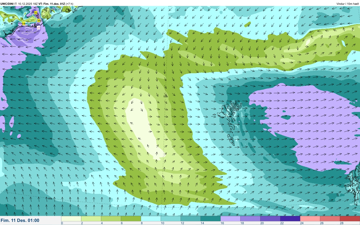This screenshot has height=225, width=360.
Task: Select the 2–4 m/s pale green swatch
Action: [x=91, y=219]
